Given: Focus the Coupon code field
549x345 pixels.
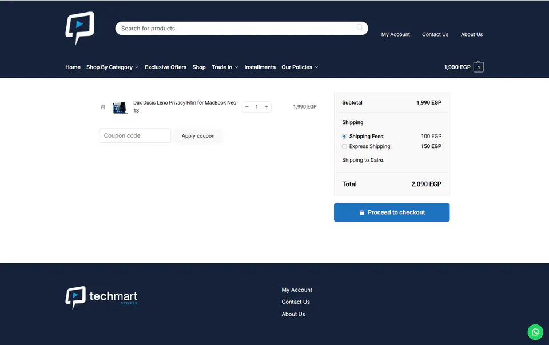Looking at the screenshot, I should coord(135,135).
